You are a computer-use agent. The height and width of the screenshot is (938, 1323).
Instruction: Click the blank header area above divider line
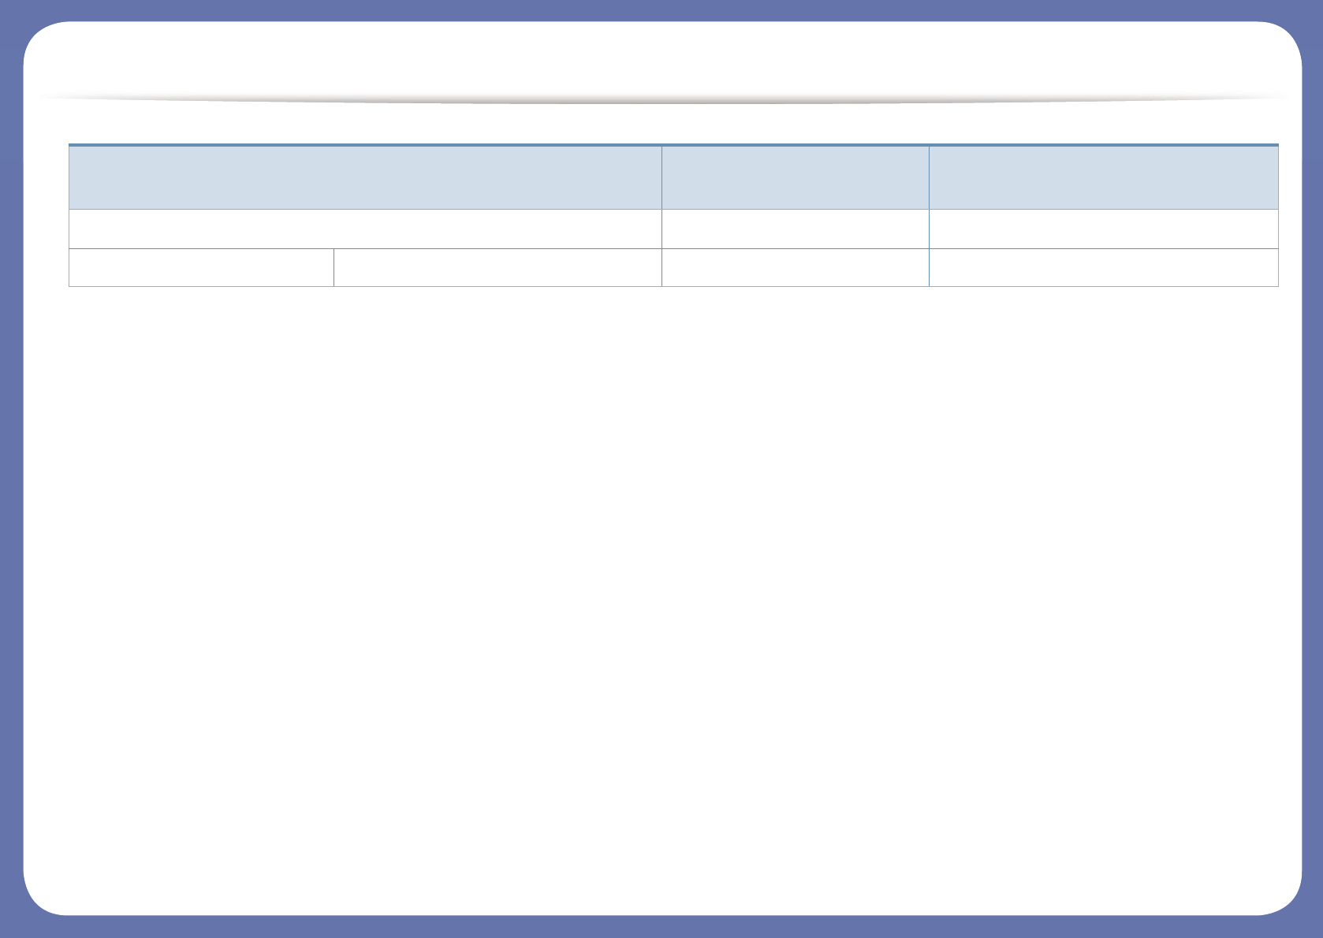coord(662,59)
